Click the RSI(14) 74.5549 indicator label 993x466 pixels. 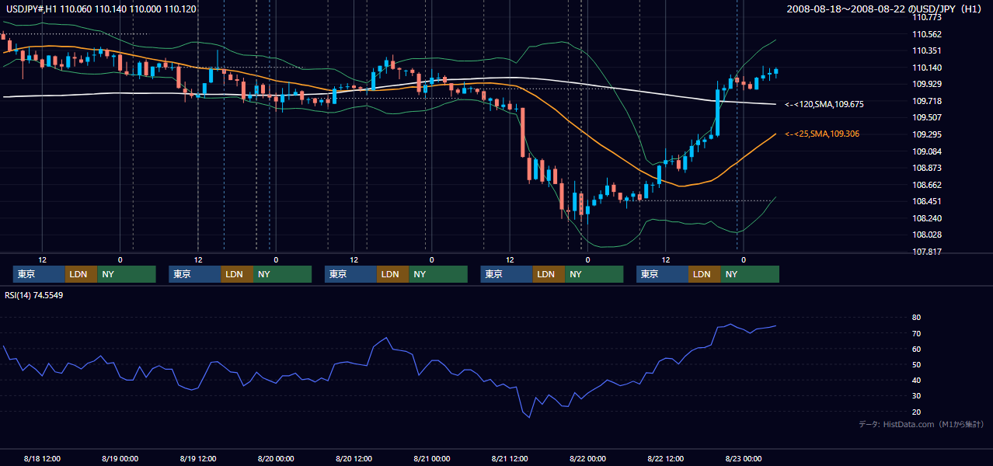[33, 295]
